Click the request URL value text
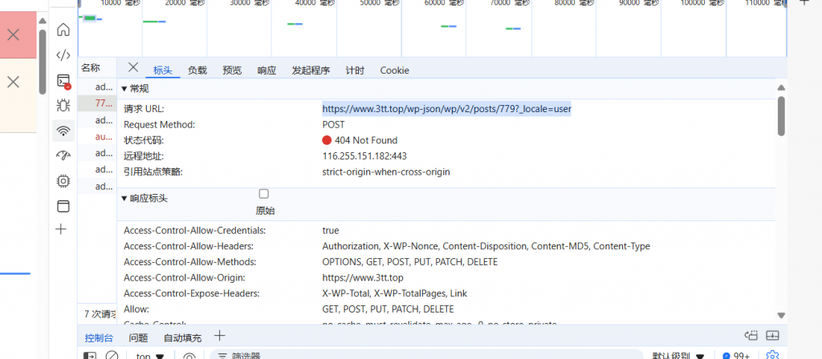 [446, 109]
